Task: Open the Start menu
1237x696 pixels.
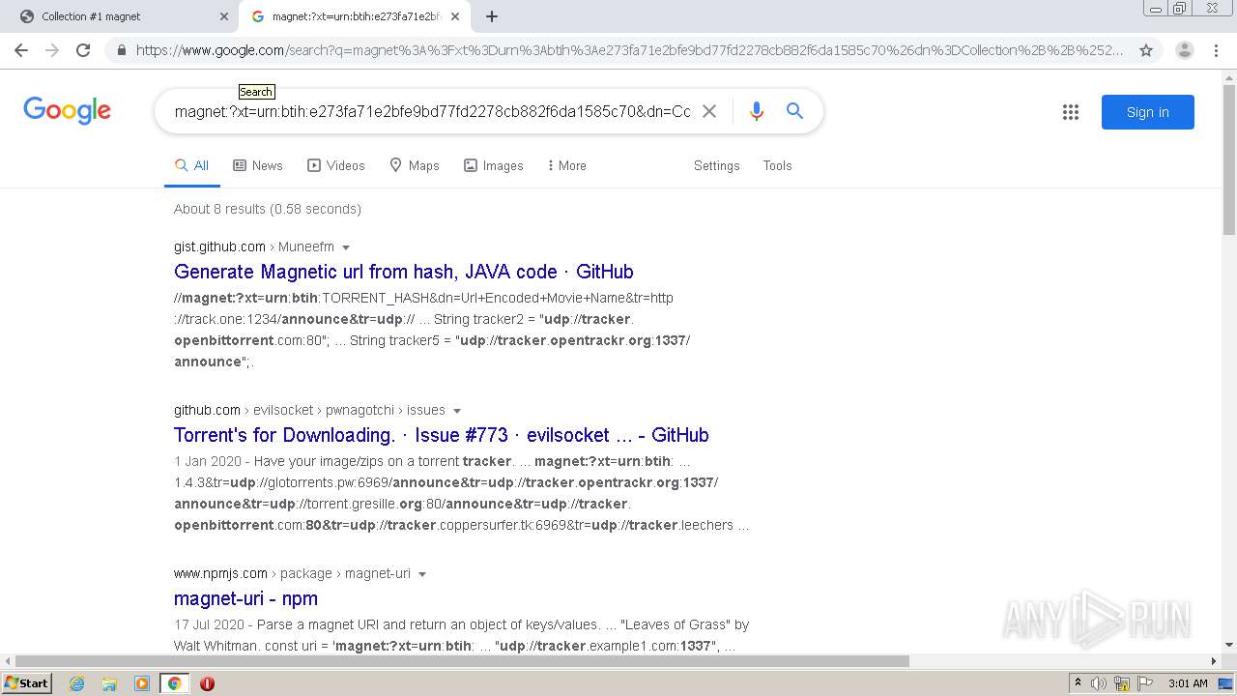Action: coord(26,683)
